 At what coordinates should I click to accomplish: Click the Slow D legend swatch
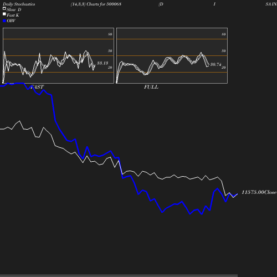(4, 8)
